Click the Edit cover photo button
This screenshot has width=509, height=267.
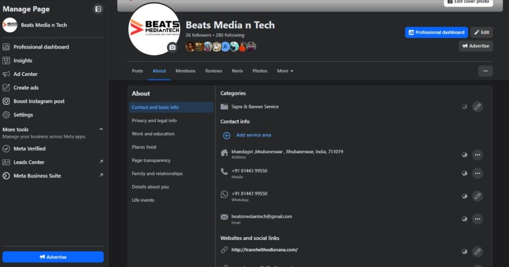click(x=468, y=2)
